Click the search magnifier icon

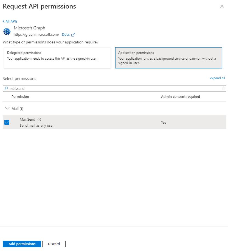[x=6, y=88]
